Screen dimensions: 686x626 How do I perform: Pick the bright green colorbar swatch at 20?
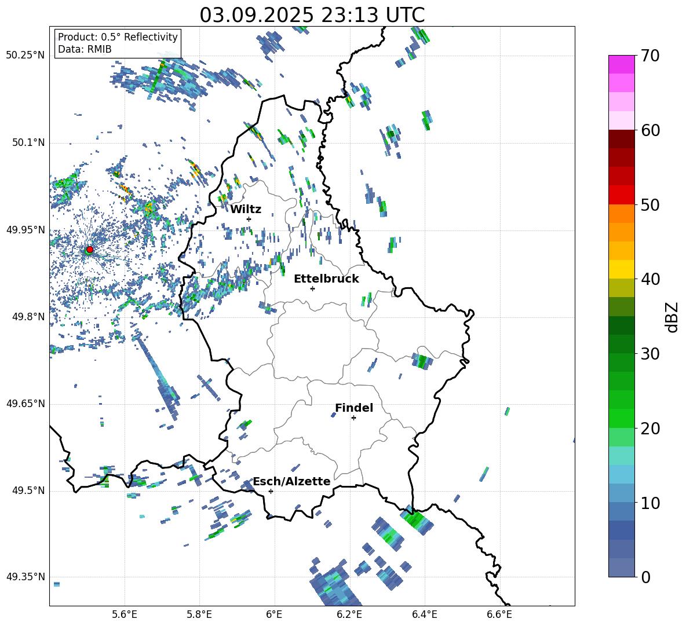tap(621, 418)
